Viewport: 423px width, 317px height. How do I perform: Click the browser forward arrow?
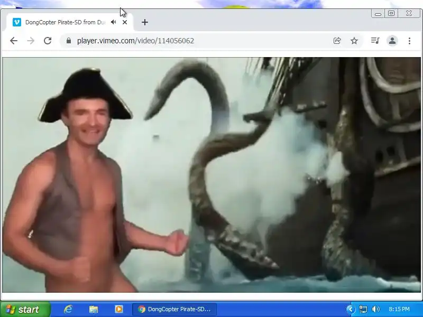[x=31, y=41]
